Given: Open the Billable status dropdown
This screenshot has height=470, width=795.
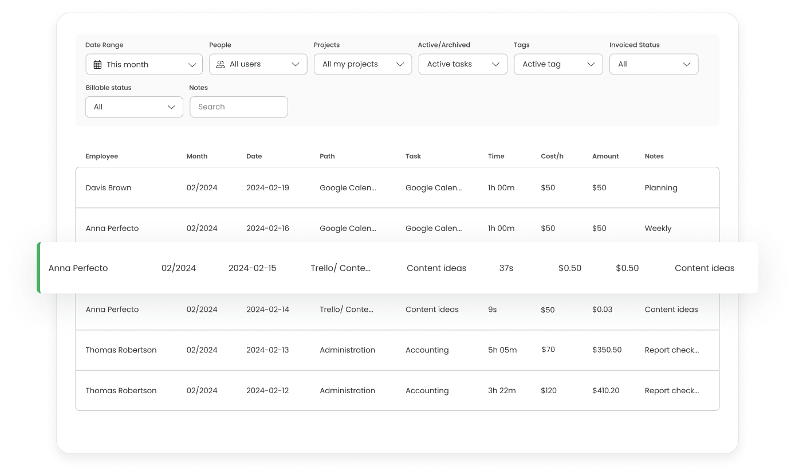Looking at the screenshot, I should tap(134, 107).
